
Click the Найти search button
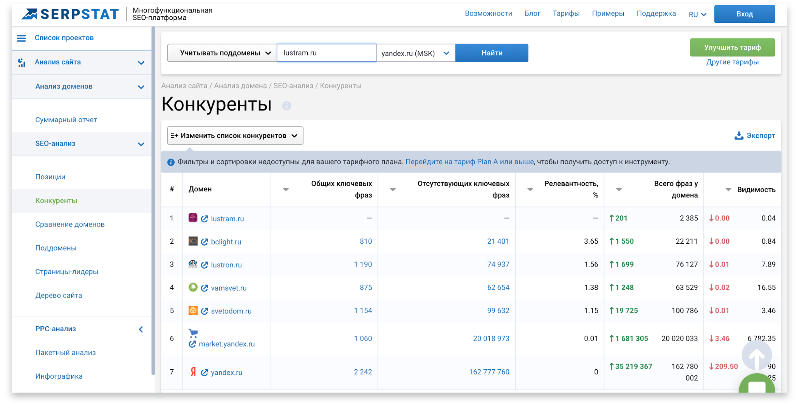491,53
